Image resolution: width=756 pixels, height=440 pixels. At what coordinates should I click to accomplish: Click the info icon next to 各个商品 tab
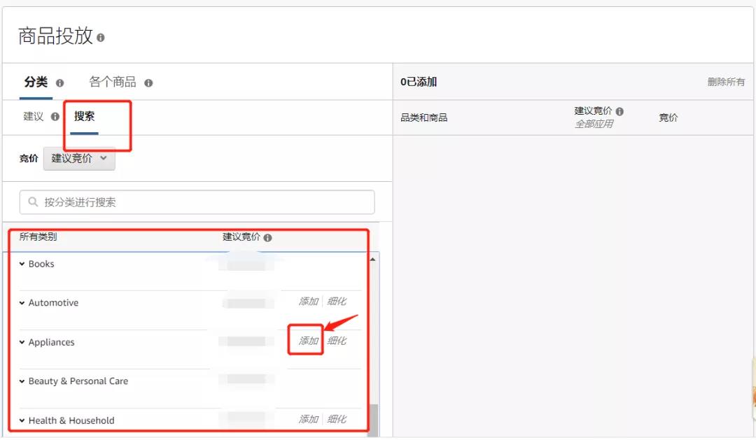[148, 83]
